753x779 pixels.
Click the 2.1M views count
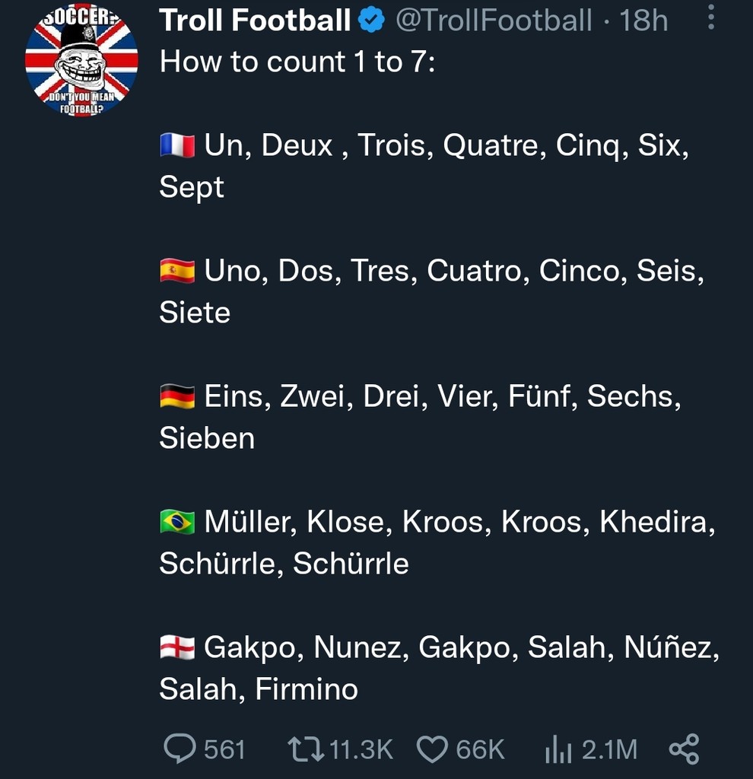(x=609, y=750)
